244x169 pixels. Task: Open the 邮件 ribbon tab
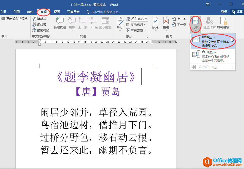pos(30,12)
